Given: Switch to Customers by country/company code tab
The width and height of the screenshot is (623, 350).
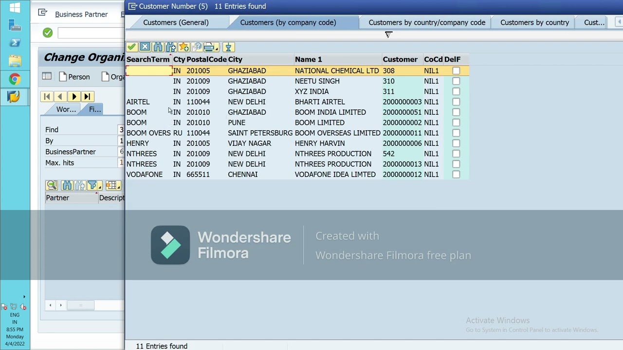Looking at the screenshot, I should [x=427, y=22].
